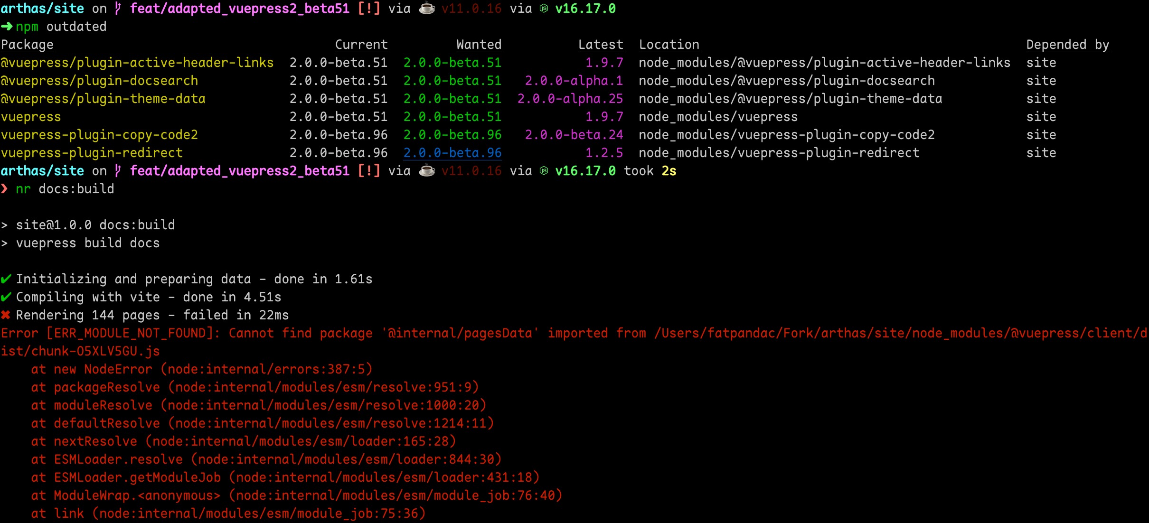
Task: Click the green check next to Initializing and preparing data
Action: click(x=6, y=279)
